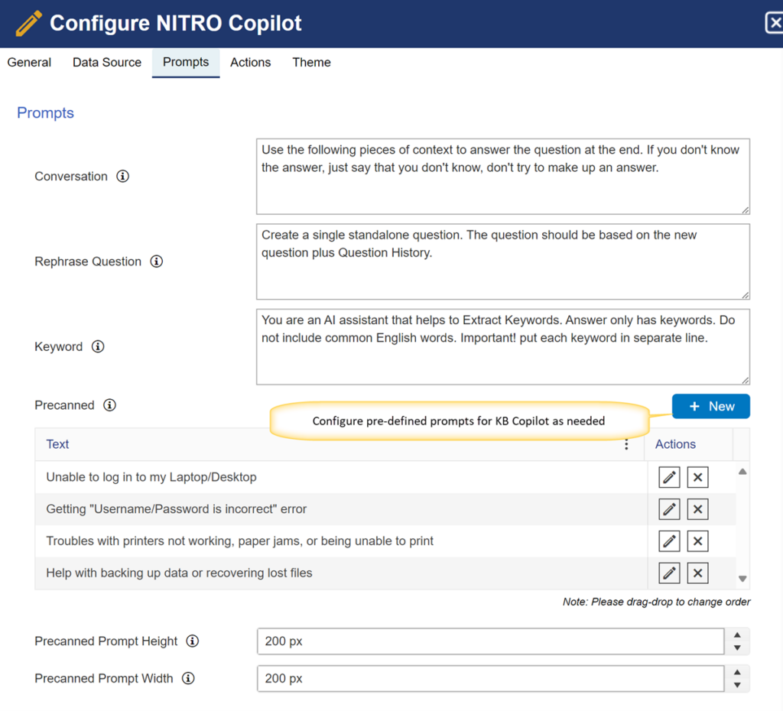Open the Theme tab
Image resolution: width=783 pixels, height=711 pixels.
coord(312,63)
